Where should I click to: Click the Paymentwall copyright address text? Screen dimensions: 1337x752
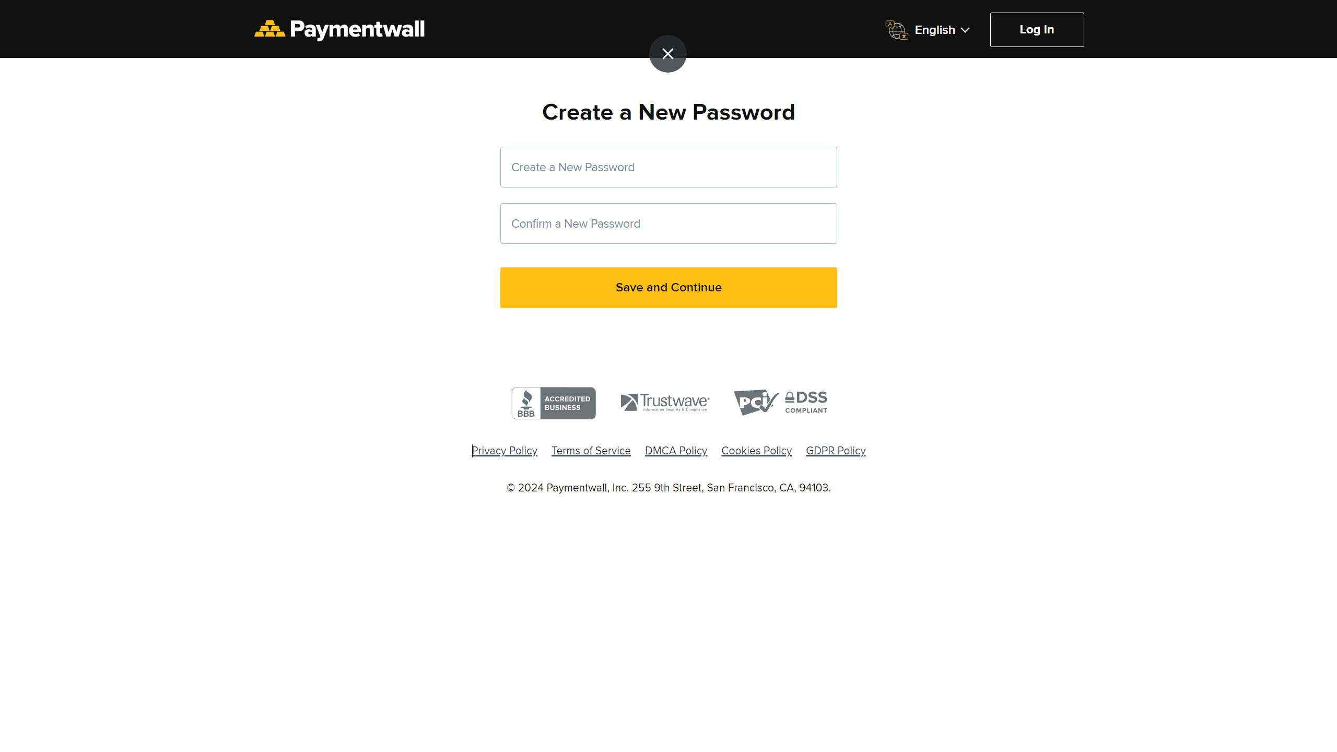[x=668, y=488]
